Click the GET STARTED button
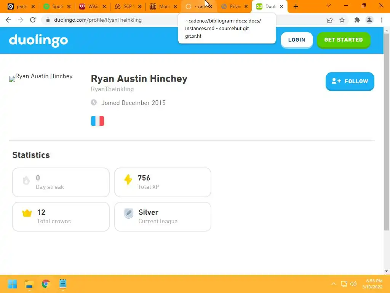The image size is (390, 293). [x=344, y=40]
